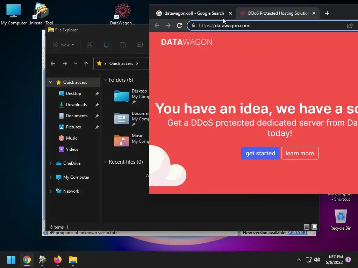Click the File Explorer taskbar icon
The image size is (358, 268).
(73, 260)
